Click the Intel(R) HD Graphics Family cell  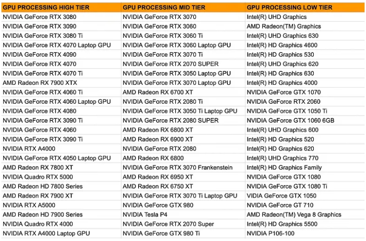click(x=305, y=168)
